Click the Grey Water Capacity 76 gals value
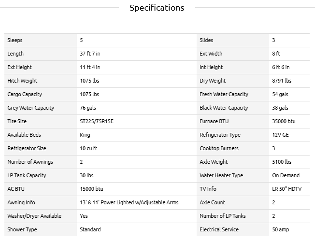Viewport: 315px width, 241px height. (88, 108)
